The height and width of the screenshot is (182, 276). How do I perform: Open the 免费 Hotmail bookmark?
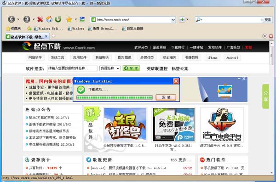[103, 28]
